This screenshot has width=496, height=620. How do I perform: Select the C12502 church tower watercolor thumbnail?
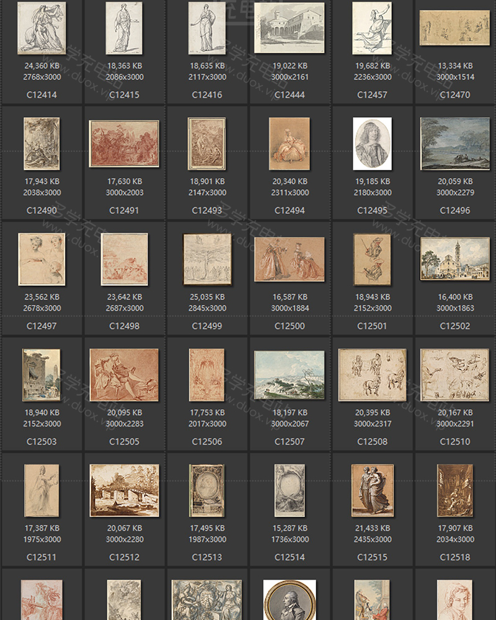[x=454, y=259]
